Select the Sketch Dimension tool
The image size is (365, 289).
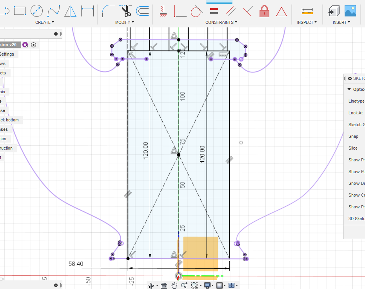coord(87,11)
